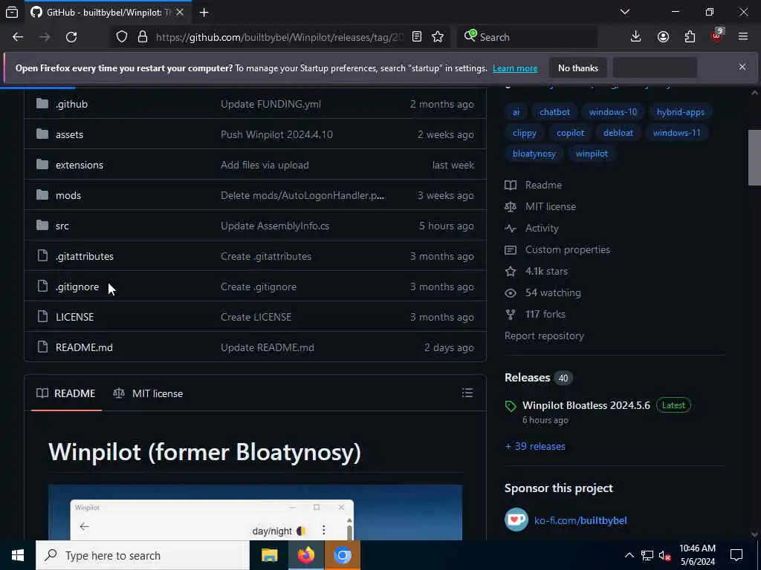Select the 'clippy' topic tag
Image resolution: width=761 pixels, height=570 pixels.
[524, 133]
